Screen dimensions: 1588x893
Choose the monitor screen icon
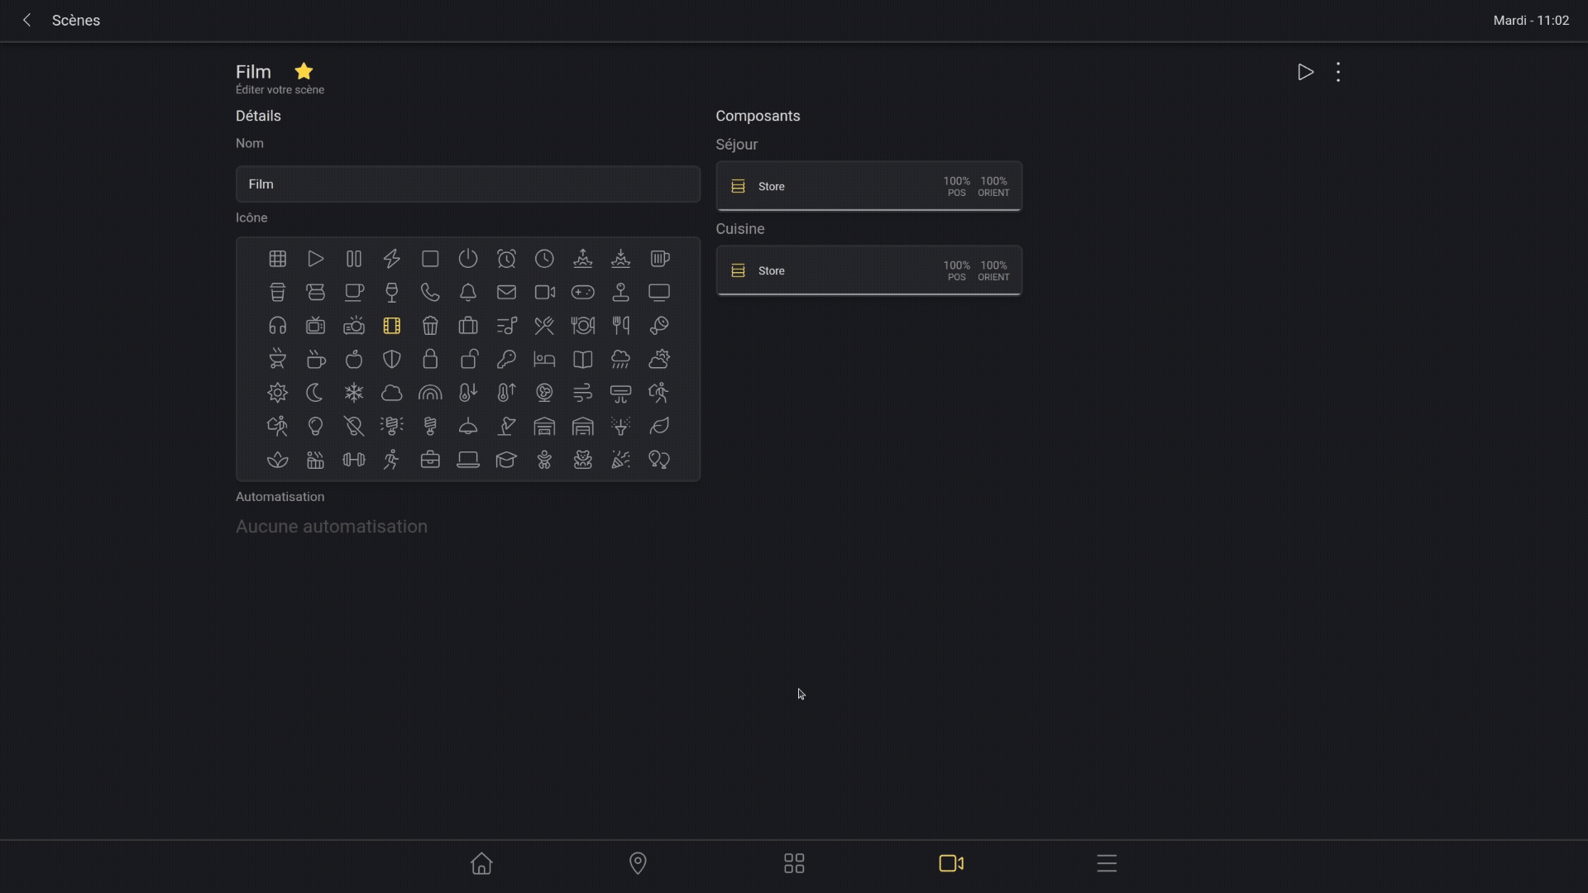point(659,292)
